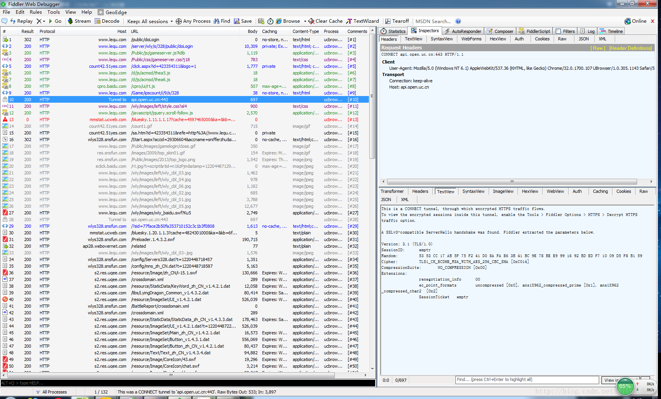Select response Caching tab

600,191
